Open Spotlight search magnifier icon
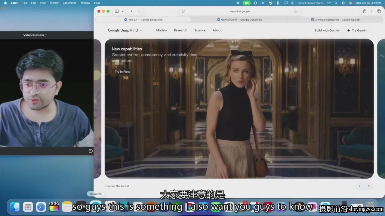Viewport: 385px width, 216px height. [x=336, y=3]
